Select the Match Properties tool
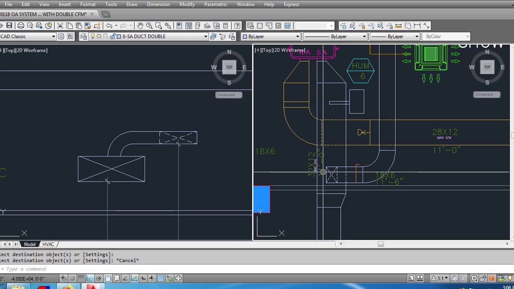The height and width of the screenshot is (289, 514). (88, 26)
